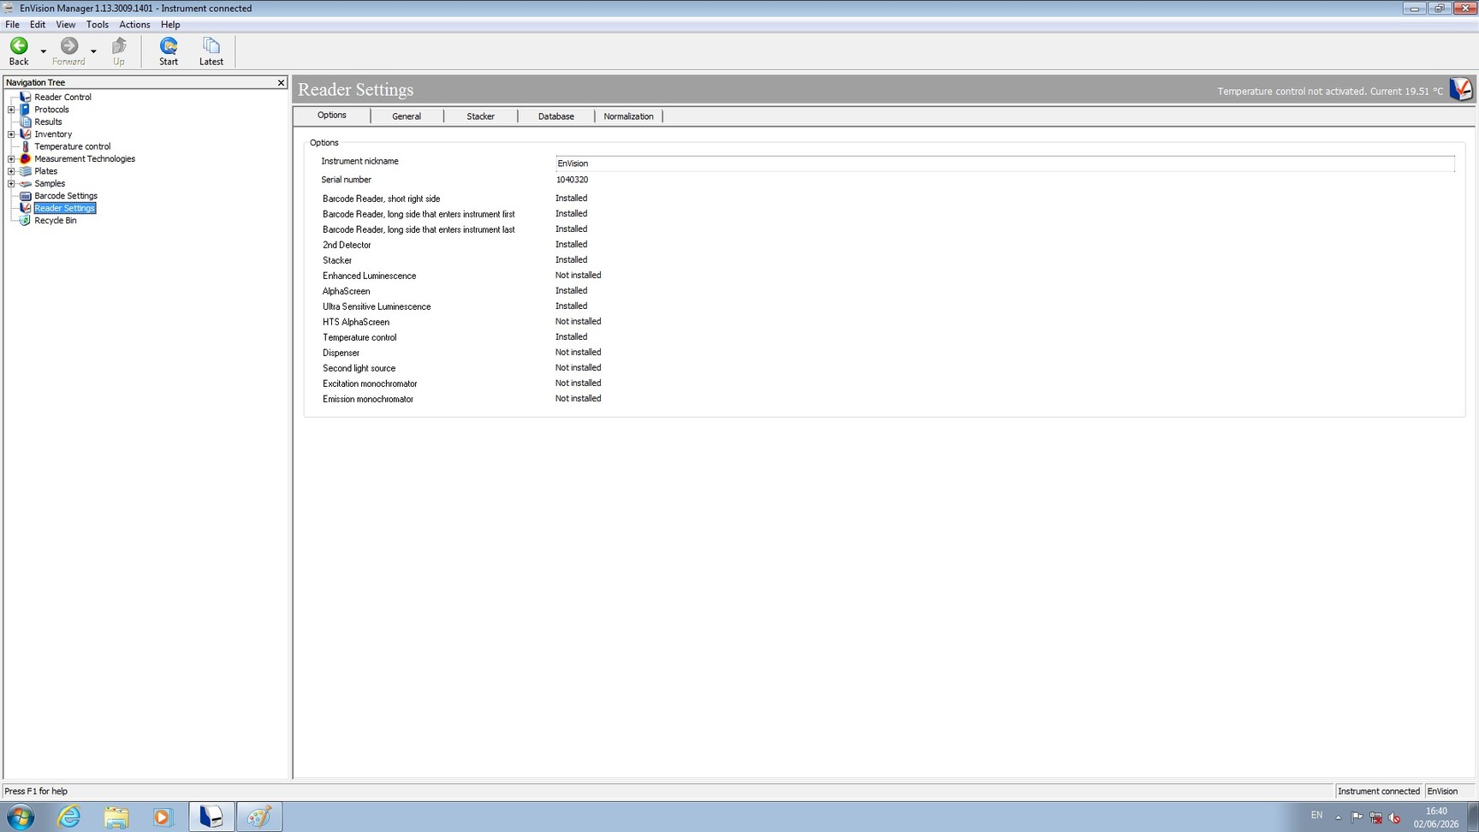Screen dimensions: 1479x832
Task: Click the serial number value 1040320
Action: coord(572,180)
